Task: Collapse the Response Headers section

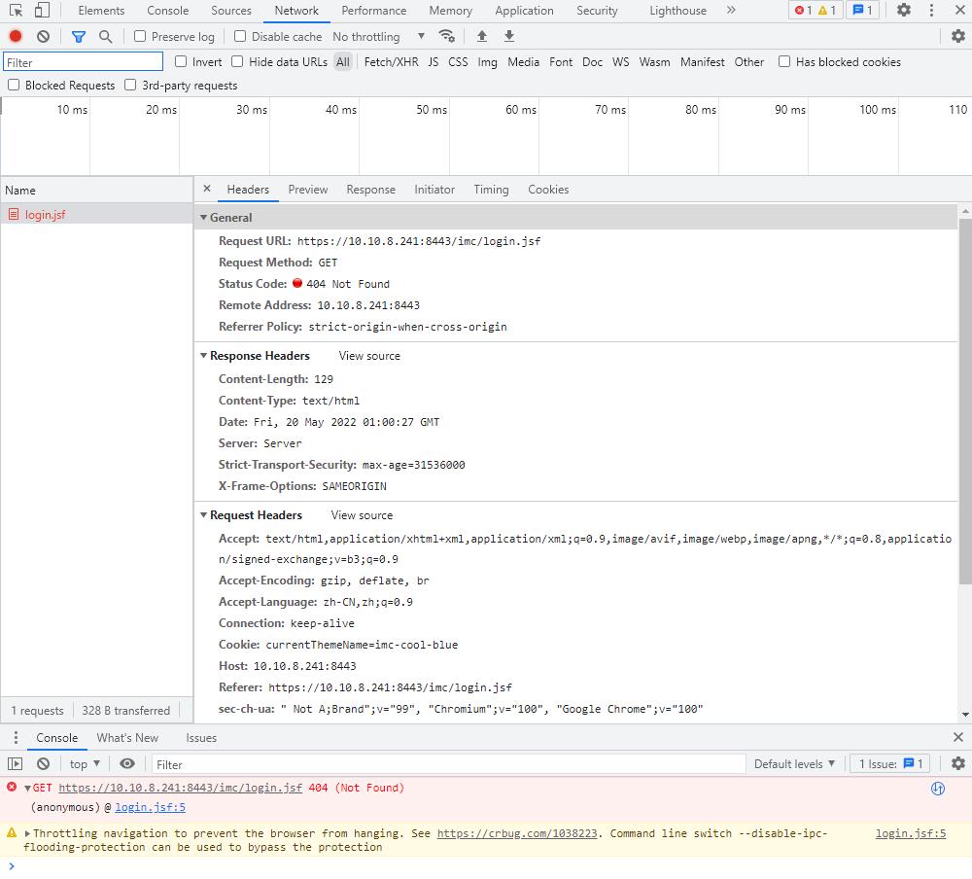Action: [x=204, y=356]
